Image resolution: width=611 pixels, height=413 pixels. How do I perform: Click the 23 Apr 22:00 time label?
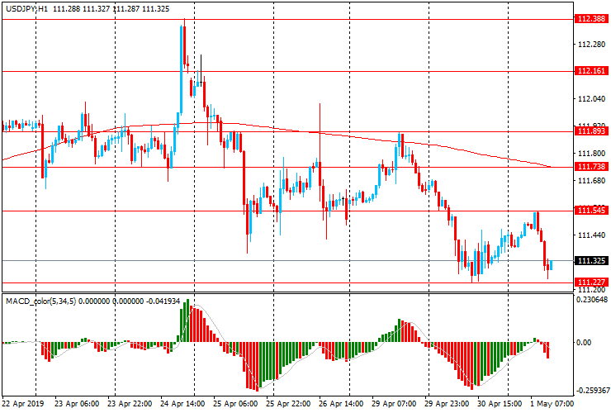point(130,403)
